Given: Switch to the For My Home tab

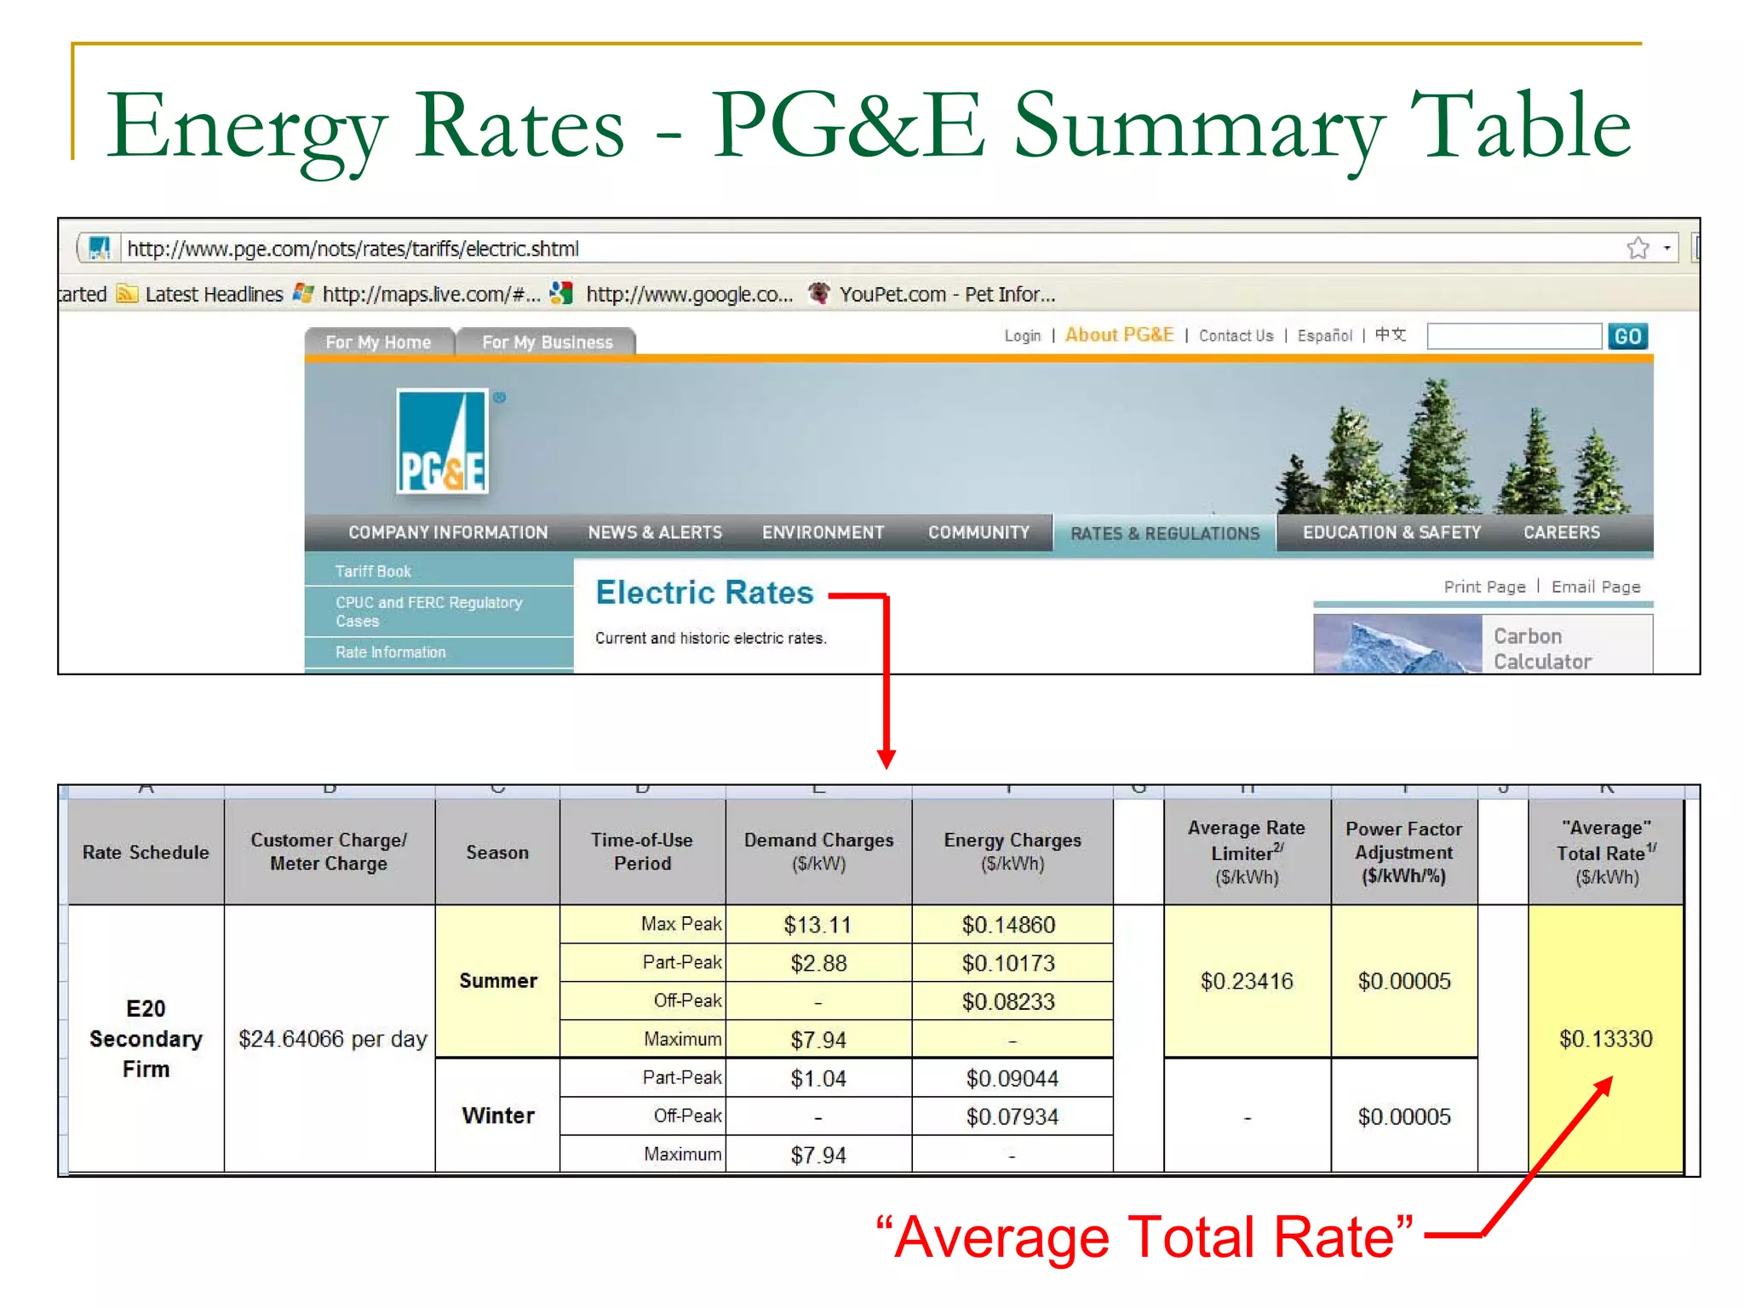Looking at the screenshot, I should point(378,341).
